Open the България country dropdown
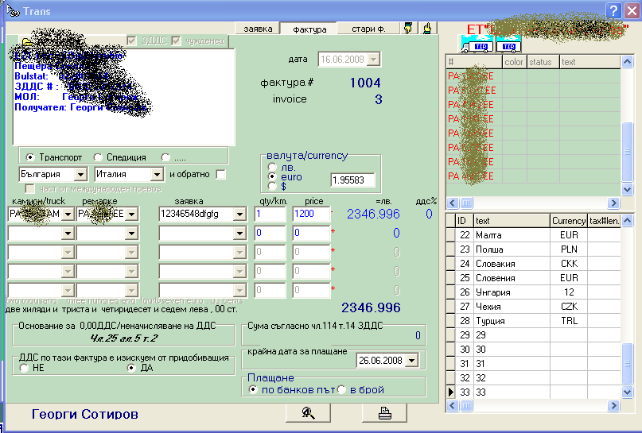Screen dimensions: 642x433 point(80,175)
